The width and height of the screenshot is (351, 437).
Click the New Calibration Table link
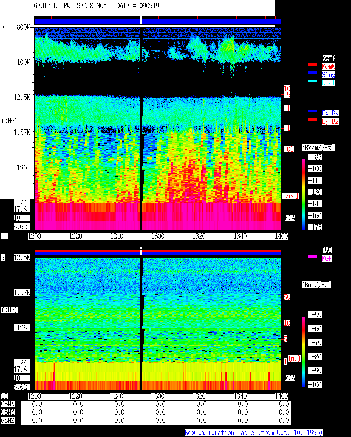[x=254, y=433]
